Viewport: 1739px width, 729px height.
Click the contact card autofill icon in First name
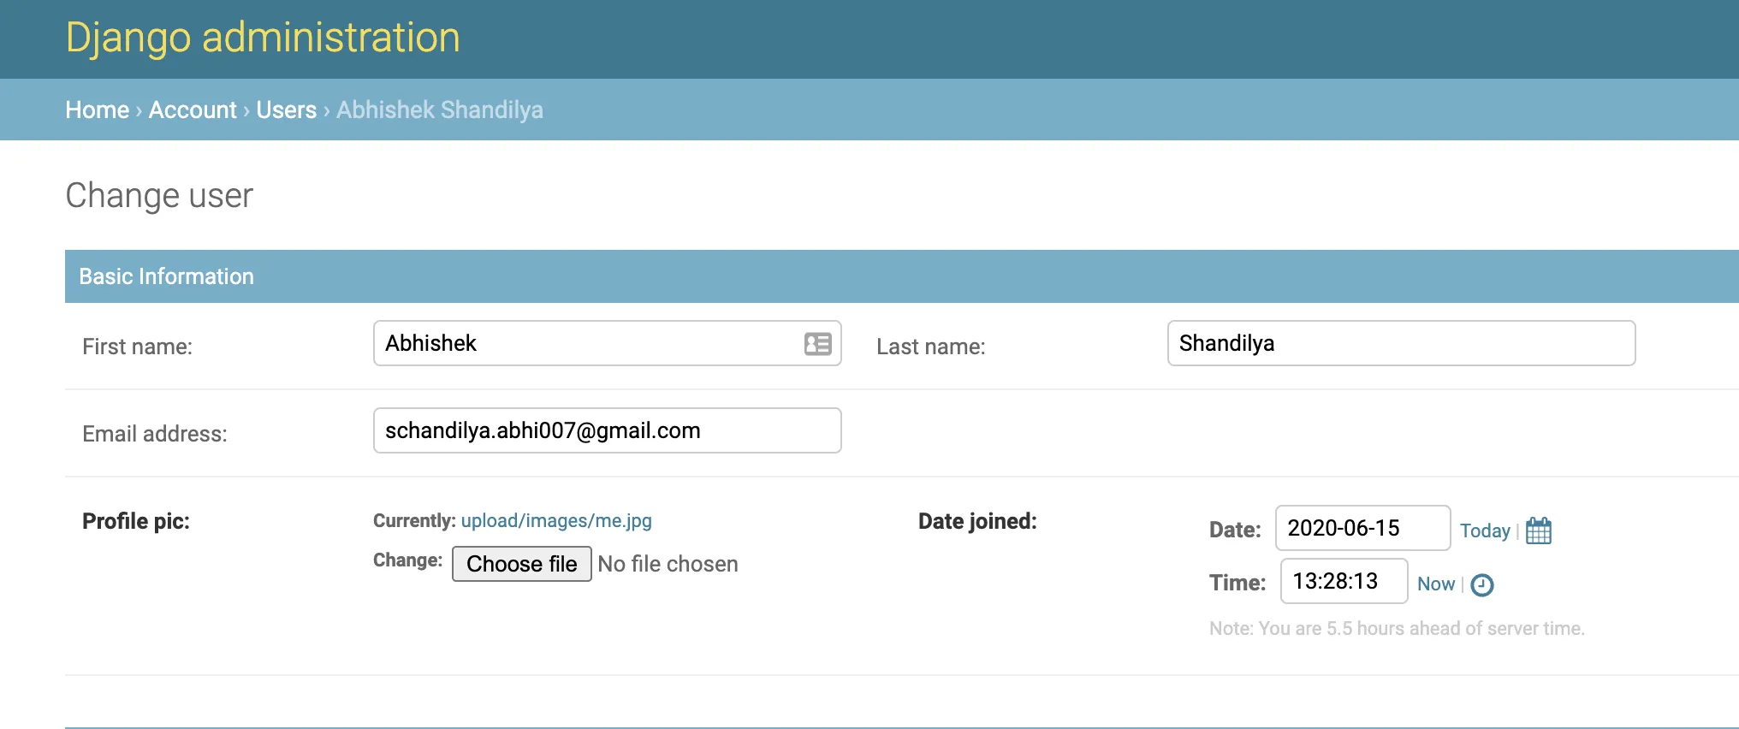click(x=818, y=344)
